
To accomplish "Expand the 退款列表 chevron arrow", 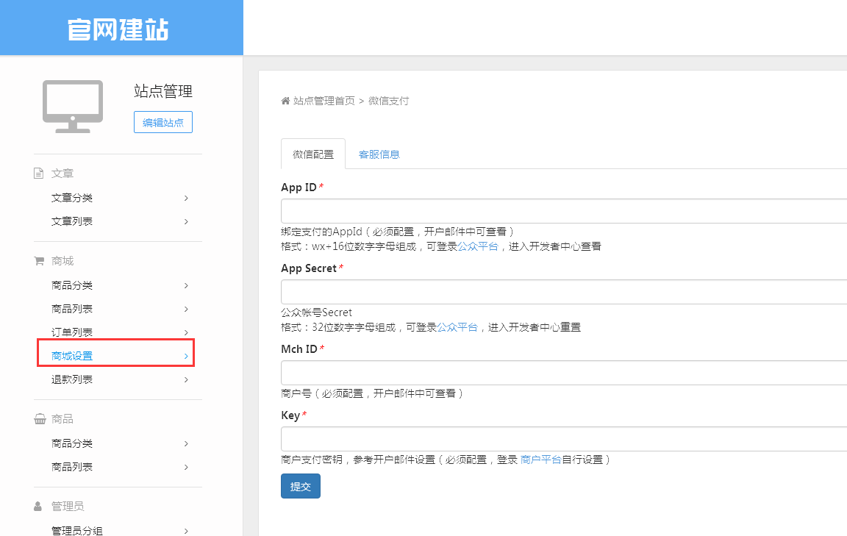I will coord(186,380).
